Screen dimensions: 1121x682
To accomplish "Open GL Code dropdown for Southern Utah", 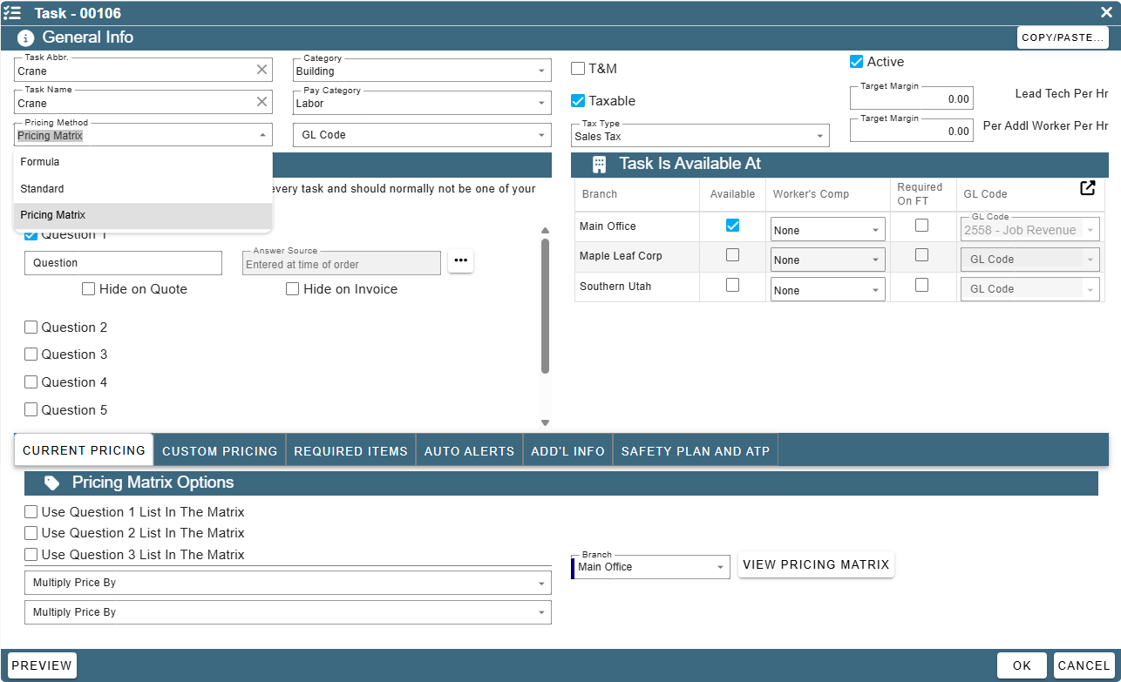I will (x=1029, y=289).
